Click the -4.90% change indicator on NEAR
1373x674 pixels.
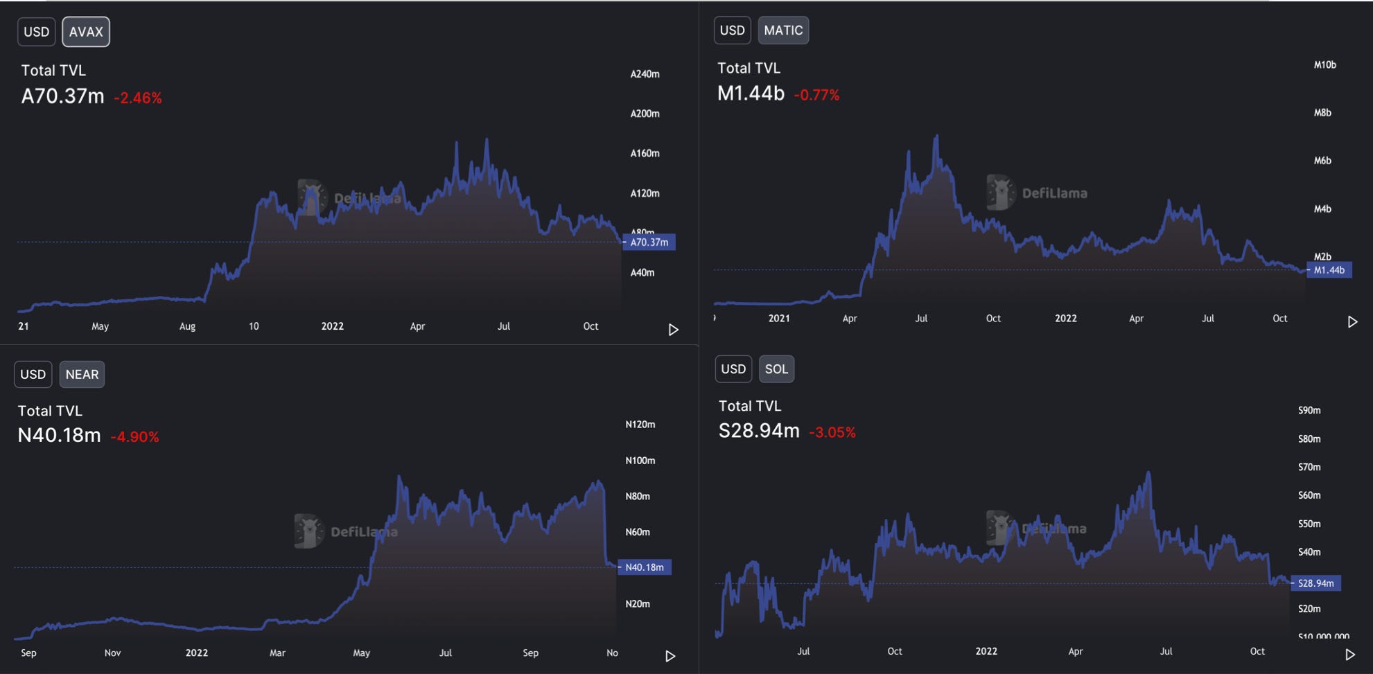tap(135, 436)
